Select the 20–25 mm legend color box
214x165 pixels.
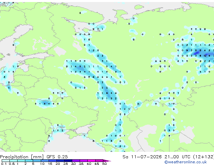(x=60, y=161)
